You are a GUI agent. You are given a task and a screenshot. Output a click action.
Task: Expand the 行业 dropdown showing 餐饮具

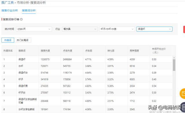[x=80, y=29]
